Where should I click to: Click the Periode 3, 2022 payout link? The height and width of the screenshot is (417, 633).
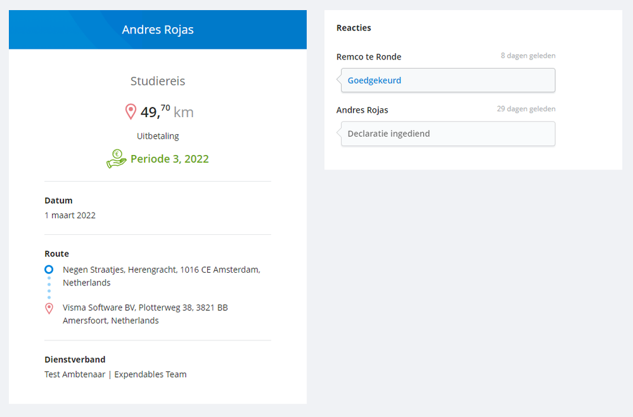click(169, 159)
